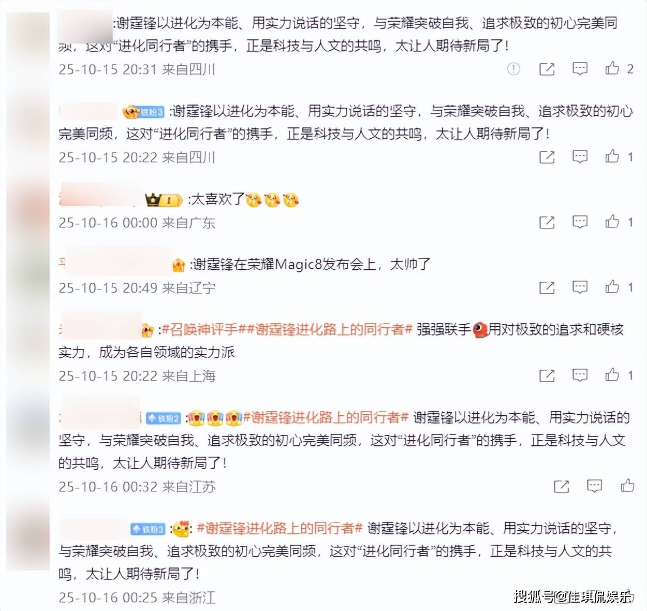Click the crown level badge beside 太喜欢了
This screenshot has width=647, height=611.
[164, 200]
